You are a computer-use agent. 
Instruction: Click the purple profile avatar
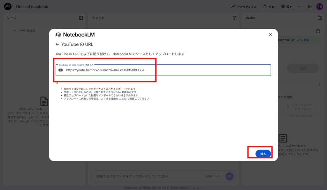tap(320, 6)
